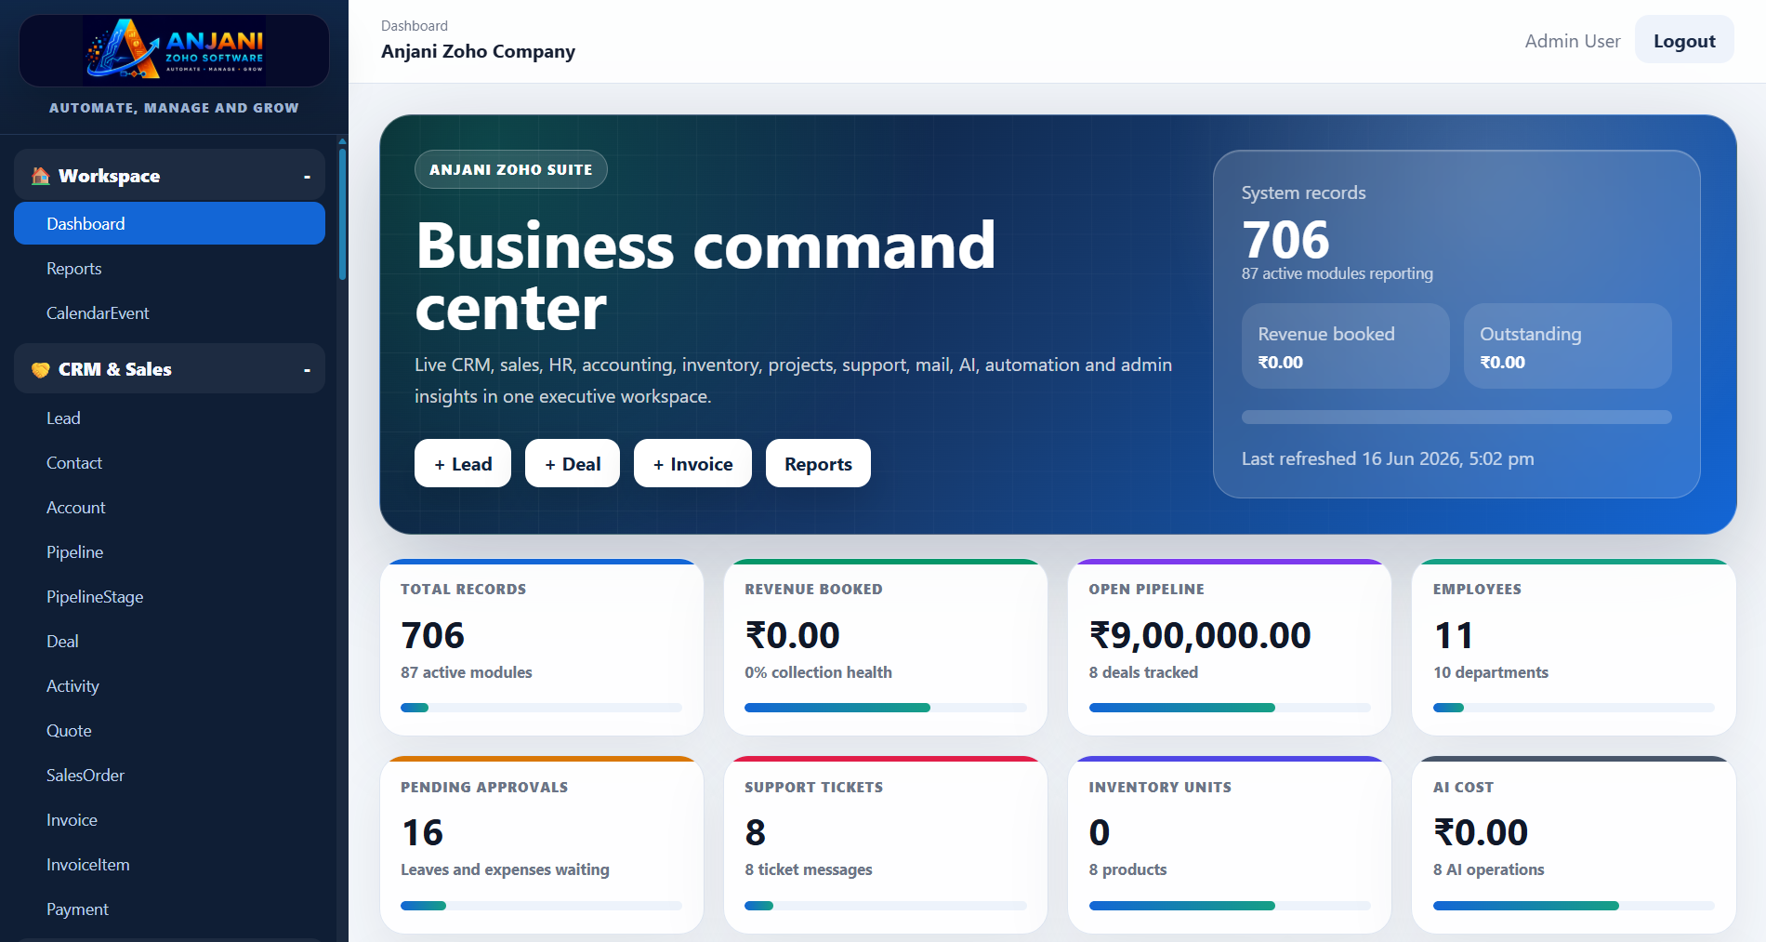Image resolution: width=1766 pixels, height=942 pixels.
Task: Open the Lead module in sidebar
Action: (x=169, y=418)
